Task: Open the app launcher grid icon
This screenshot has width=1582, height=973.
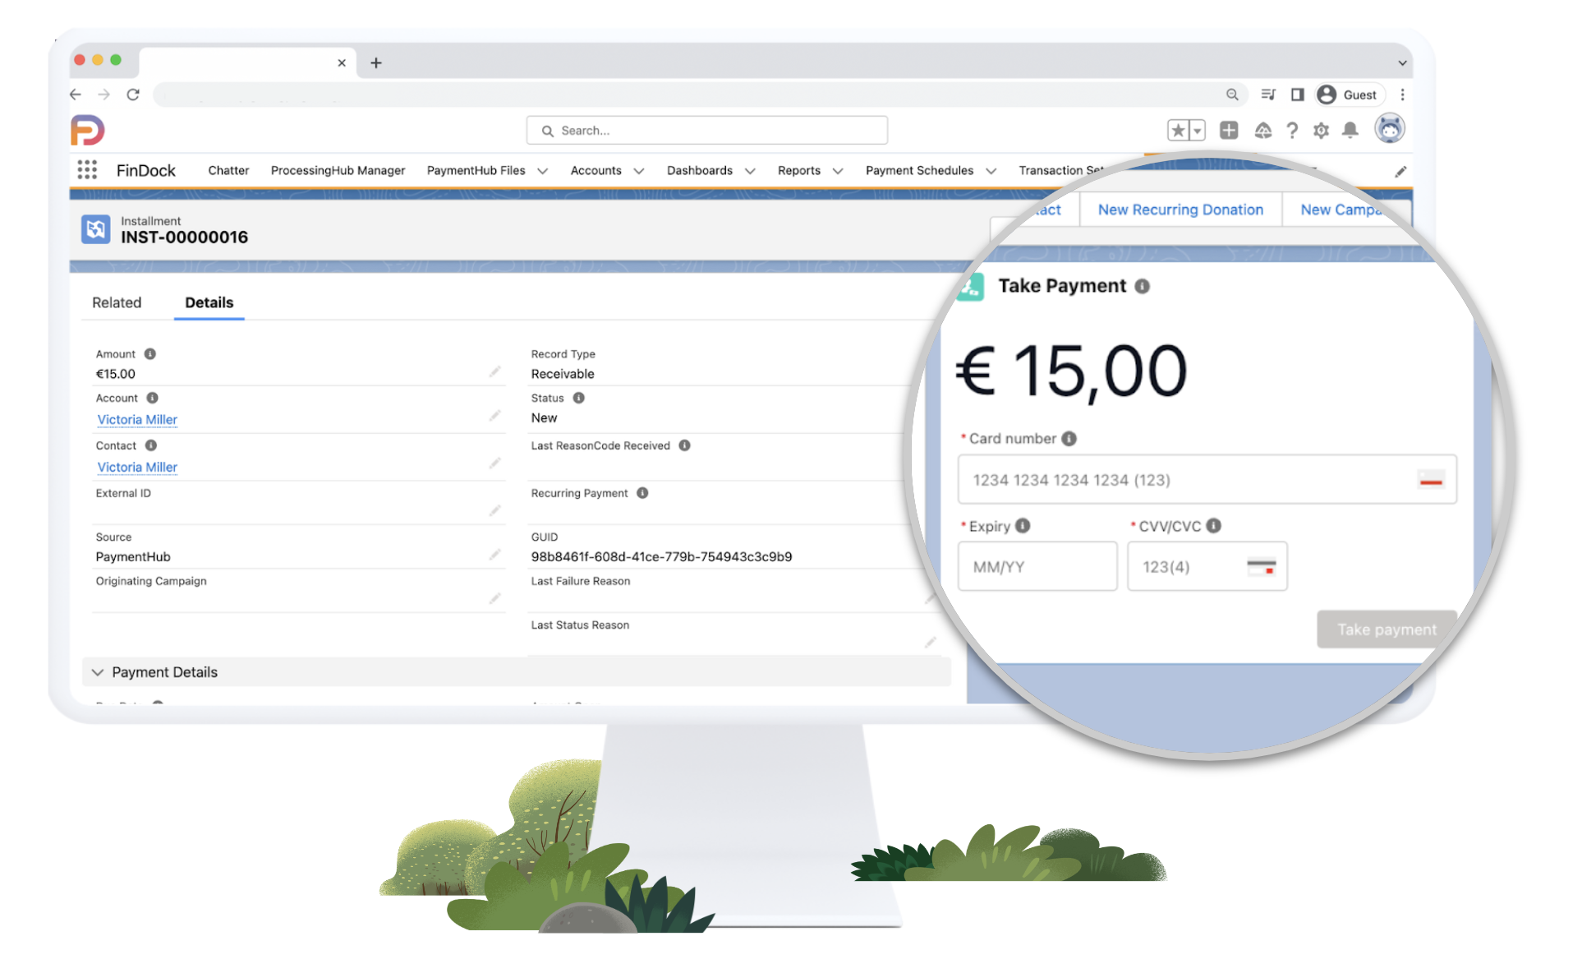Action: [x=87, y=170]
